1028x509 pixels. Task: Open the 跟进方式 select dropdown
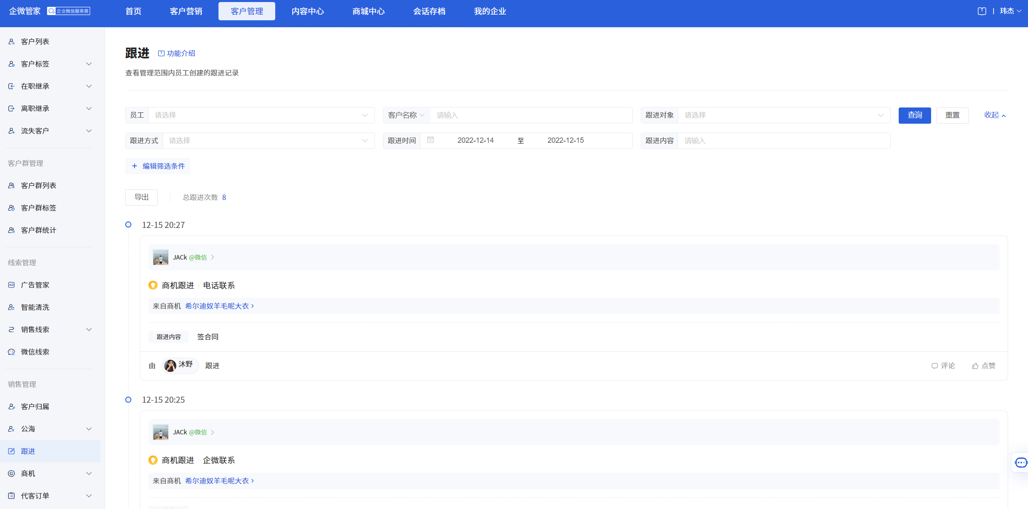268,141
